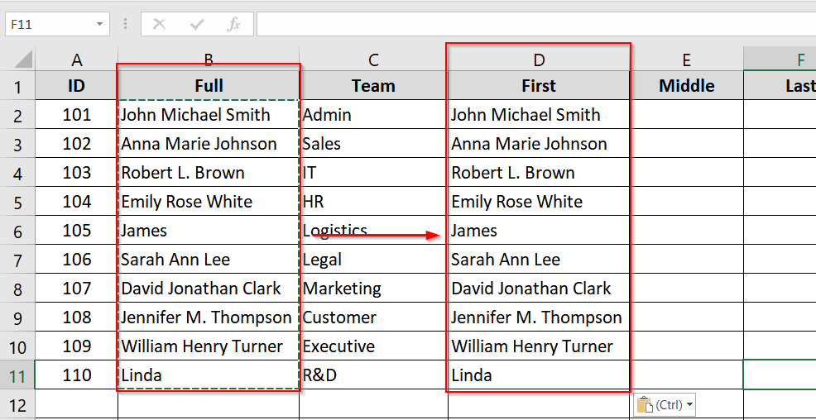The width and height of the screenshot is (816, 420).
Task: Select row 11 header
Action: (17, 375)
